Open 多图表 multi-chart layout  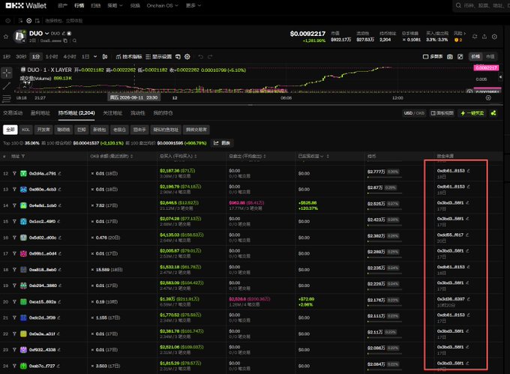(433, 56)
